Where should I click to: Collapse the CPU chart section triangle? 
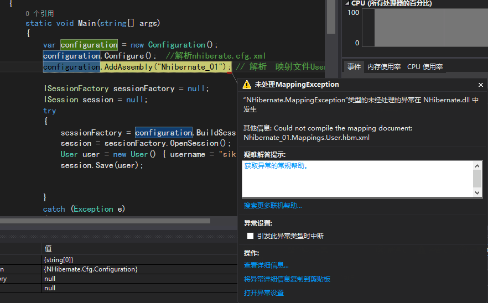347,3
